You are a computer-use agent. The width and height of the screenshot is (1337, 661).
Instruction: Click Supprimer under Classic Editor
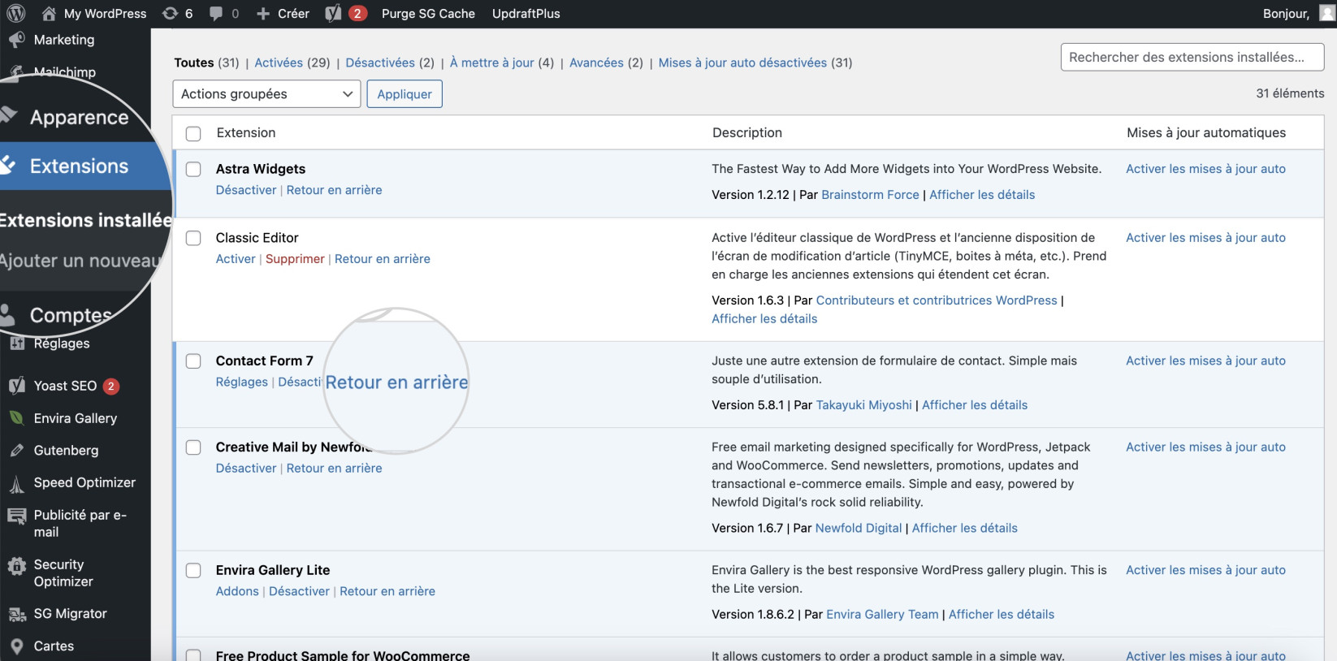(x=295, y=259)
